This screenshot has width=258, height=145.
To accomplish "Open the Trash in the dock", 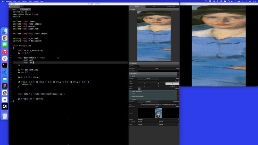I will point(5,116).
